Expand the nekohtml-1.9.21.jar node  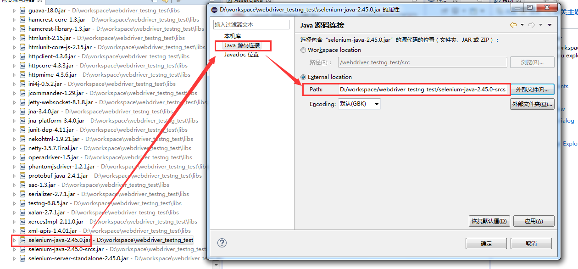14,139
